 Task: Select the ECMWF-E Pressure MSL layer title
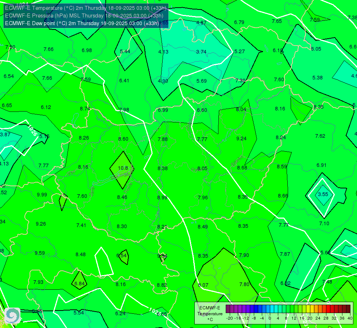tap(84, 16)
